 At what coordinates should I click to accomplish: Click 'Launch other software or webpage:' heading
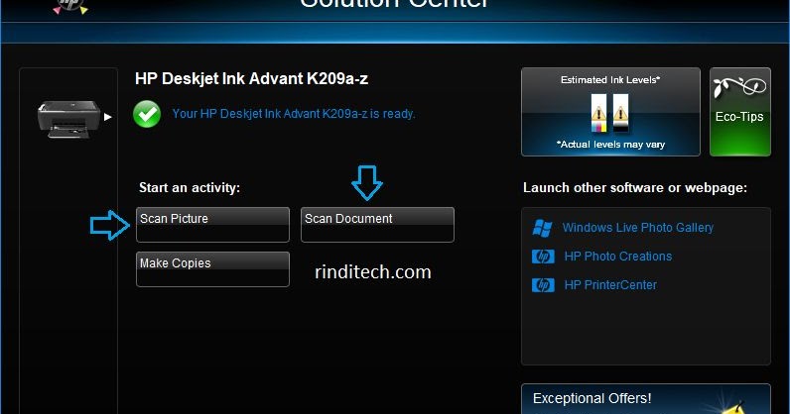pyautogui.click(x=635, y=187)
